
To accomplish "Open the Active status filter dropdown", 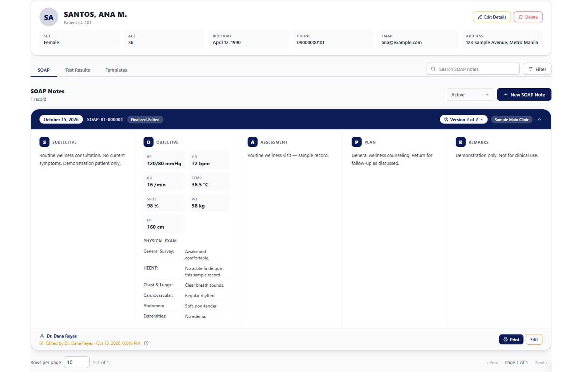I will (470, 94).
